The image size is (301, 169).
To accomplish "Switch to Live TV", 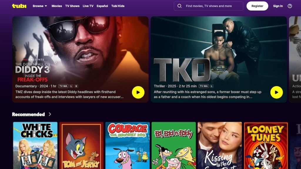I will click(x=88, y=6).
